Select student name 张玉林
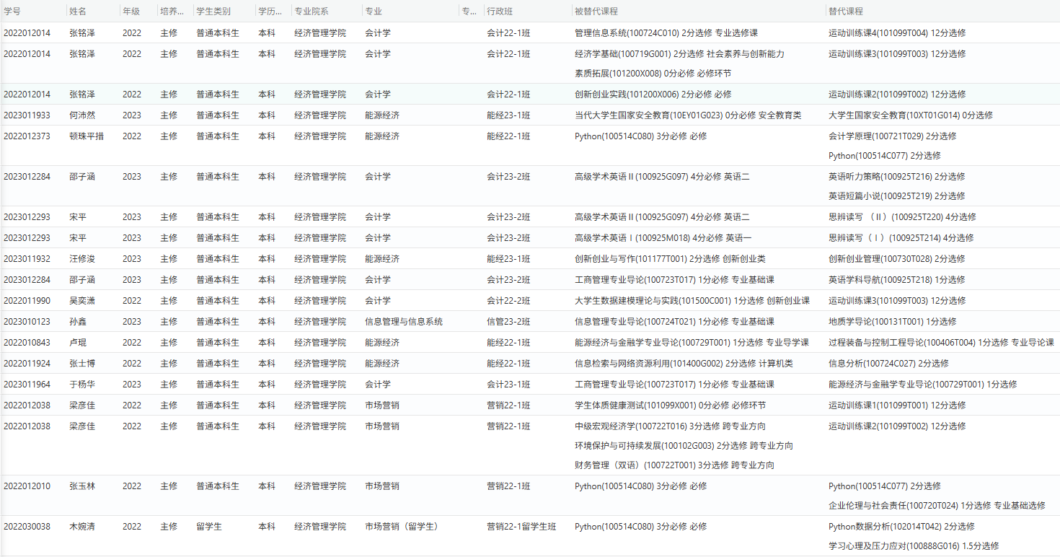Screen dimensions: 1060x557 coord(81,486)
